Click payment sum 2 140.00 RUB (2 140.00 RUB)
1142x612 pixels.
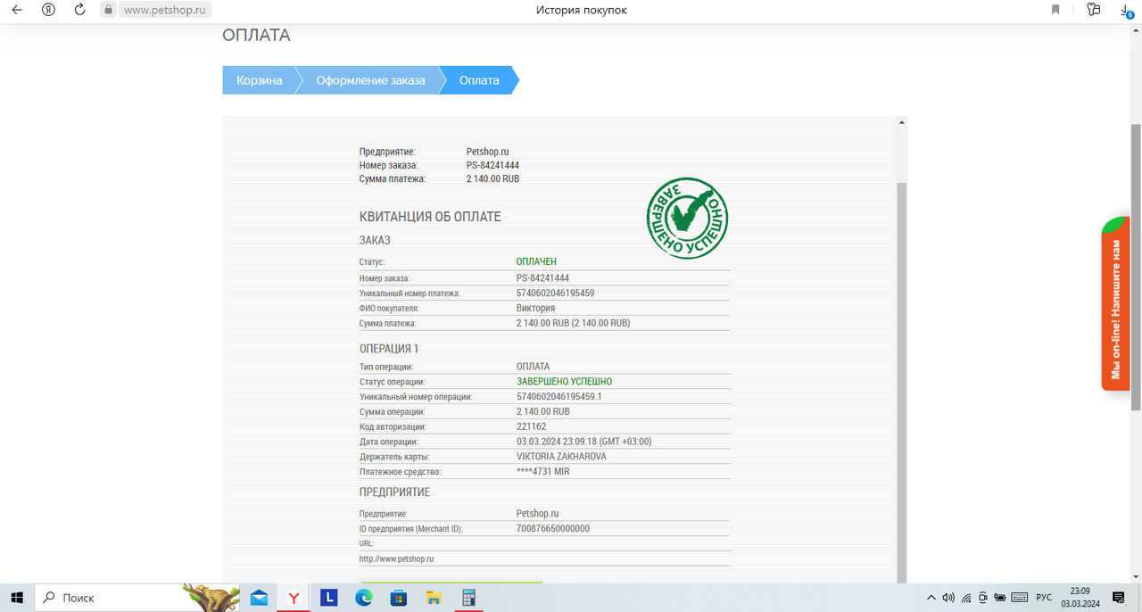click(x=573, y=323)
